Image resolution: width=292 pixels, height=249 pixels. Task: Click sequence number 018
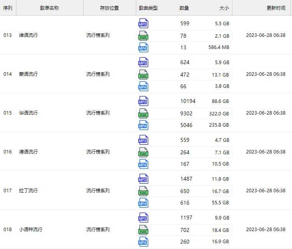pos(8,229)
